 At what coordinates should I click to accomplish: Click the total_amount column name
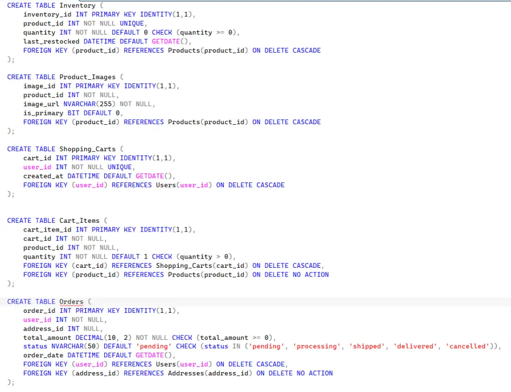[47, 338]
